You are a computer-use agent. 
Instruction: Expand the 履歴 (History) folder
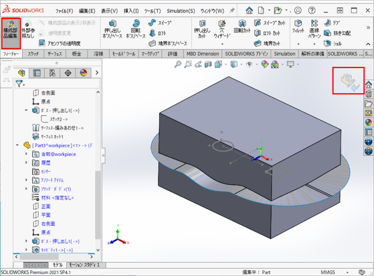(x=26, y=163)
